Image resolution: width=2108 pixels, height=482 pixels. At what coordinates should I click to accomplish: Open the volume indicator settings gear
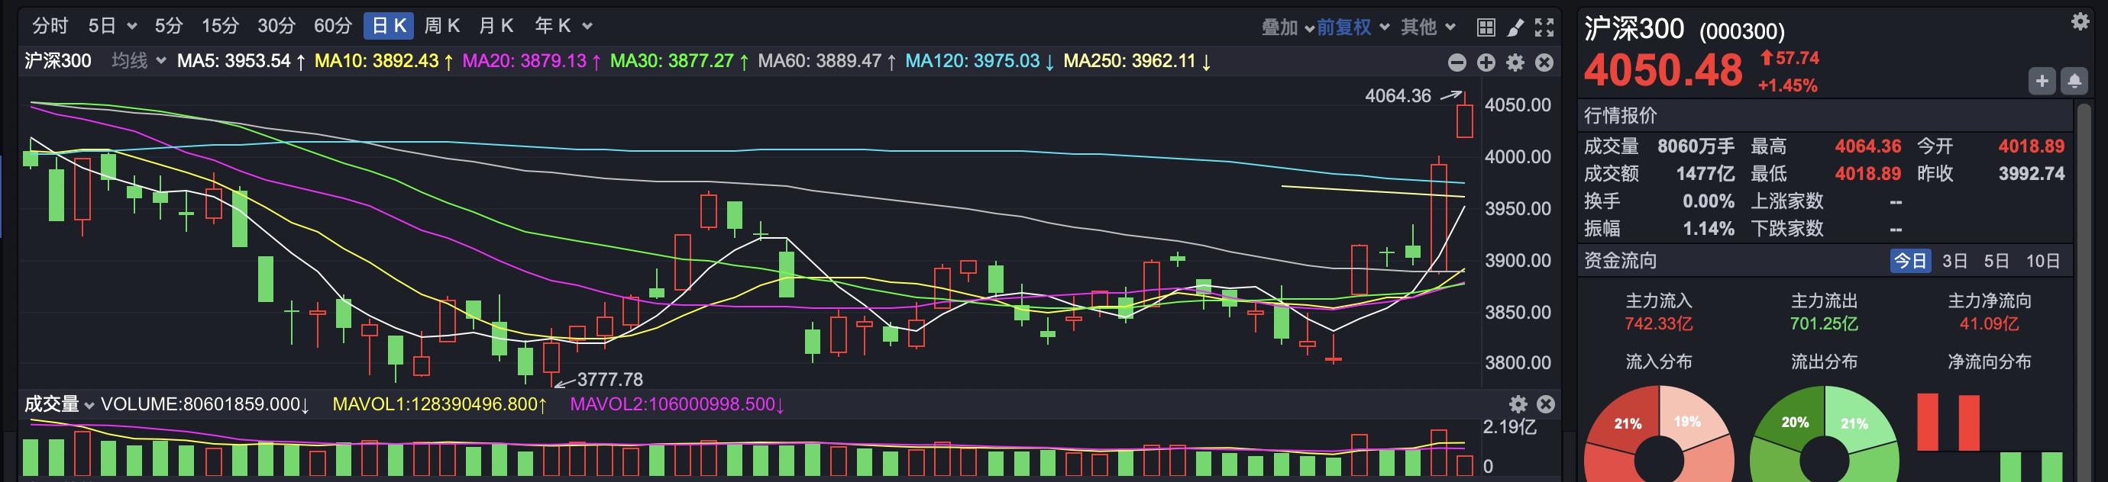pyautogui.click(x=1518, y=404)
